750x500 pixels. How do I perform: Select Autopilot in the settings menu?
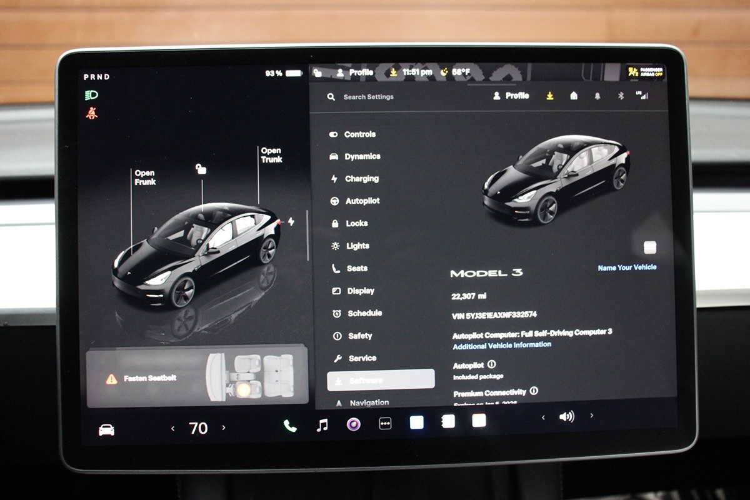[x=362, y=201]
